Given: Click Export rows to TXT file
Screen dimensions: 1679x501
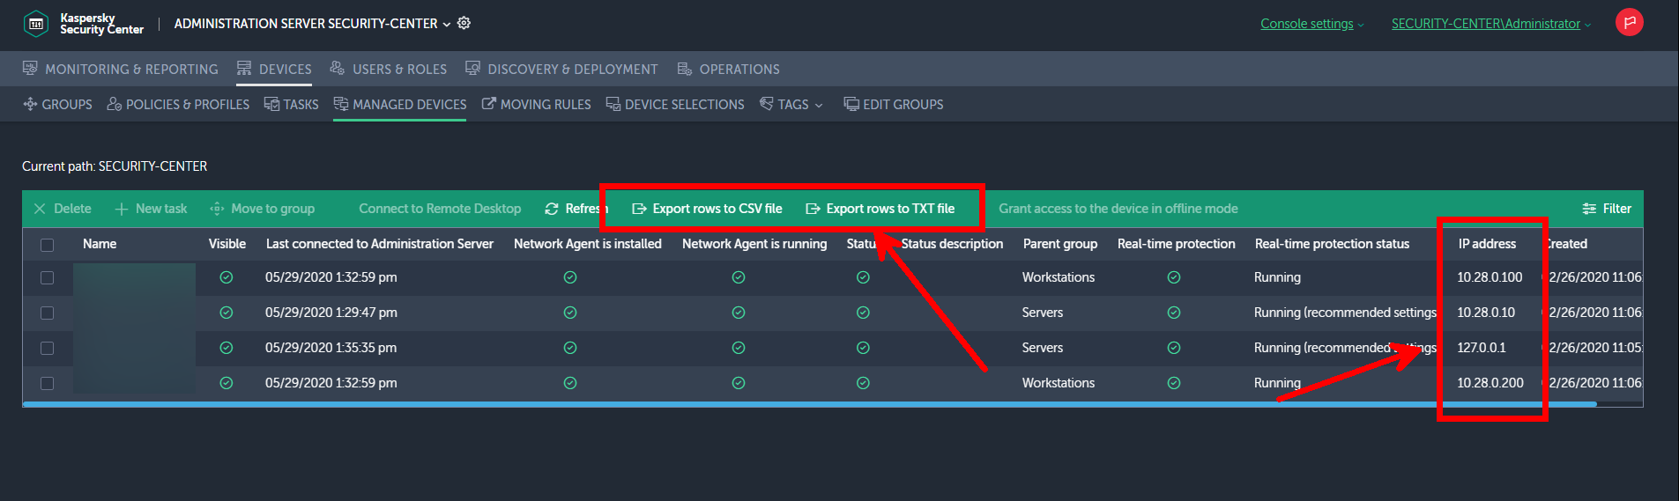Looking at the screenshot, I should click(x=880, y=209).
